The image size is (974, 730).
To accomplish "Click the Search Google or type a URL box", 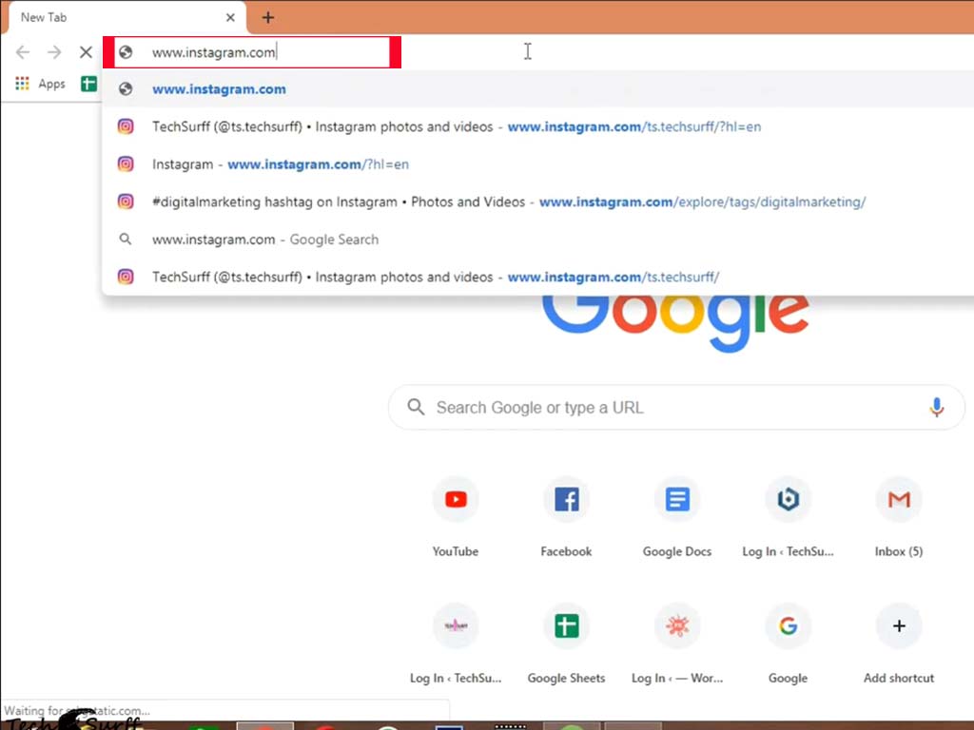I will (x=676, y=407).
